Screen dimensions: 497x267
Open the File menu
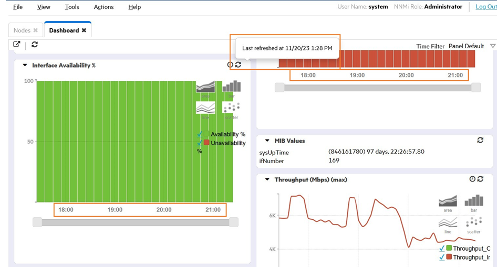(x=18, y=7)
